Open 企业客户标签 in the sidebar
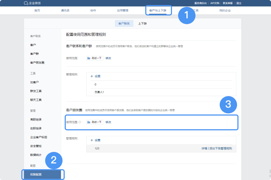The width and height of the screenshot is (271, 180). pos(39,137)
